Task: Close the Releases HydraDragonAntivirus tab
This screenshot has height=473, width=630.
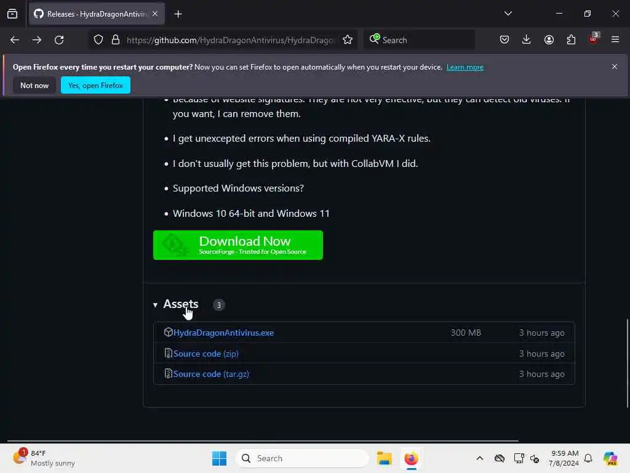Action: click(x=155, y=14)
